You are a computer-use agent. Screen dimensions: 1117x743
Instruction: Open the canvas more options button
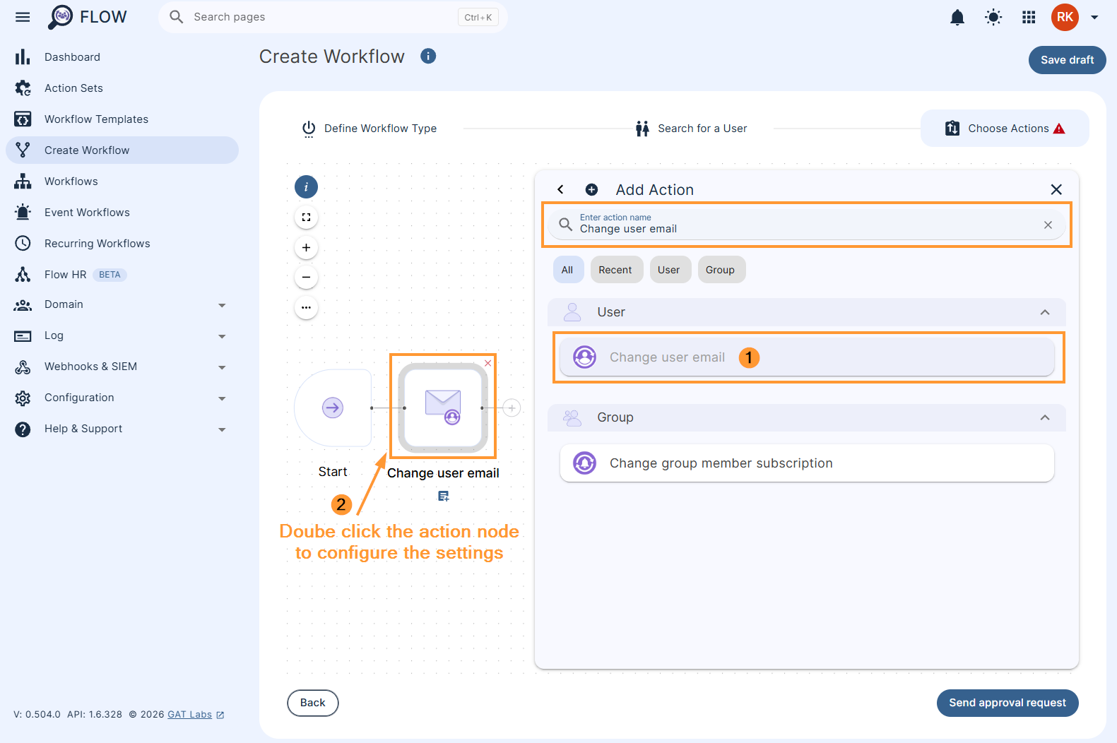[x=306, y=308]
